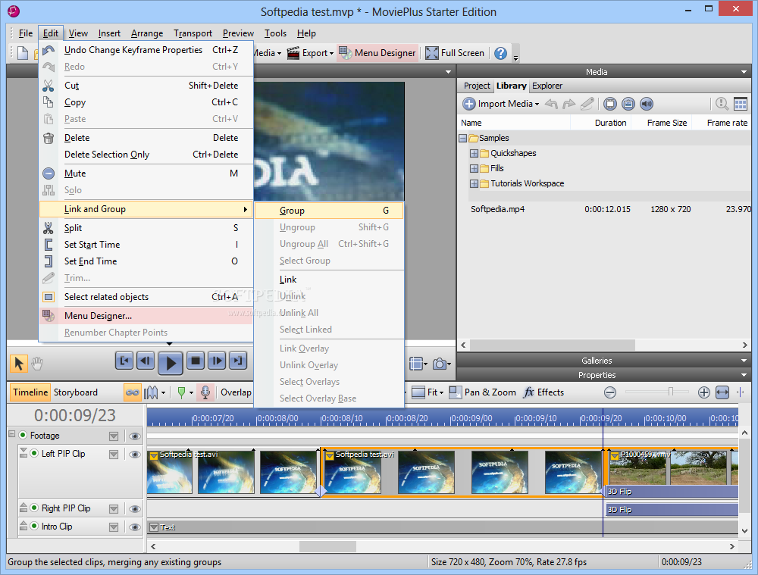The image size is (758, 575).
Task: Click the Export clapperboard icon
Action: pyautogui.click(x=293, y=53)
